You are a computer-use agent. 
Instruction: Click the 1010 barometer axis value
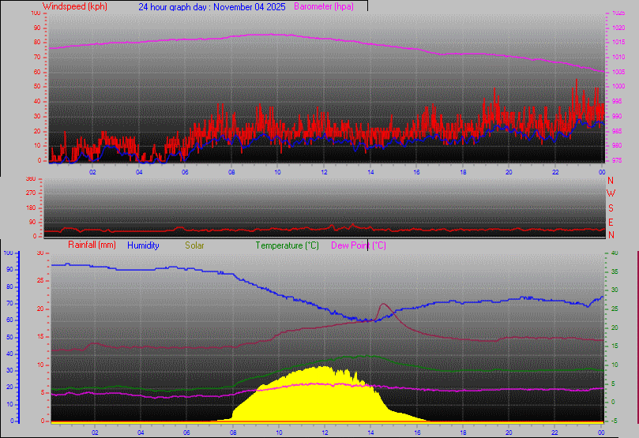[x=618, y=57]
